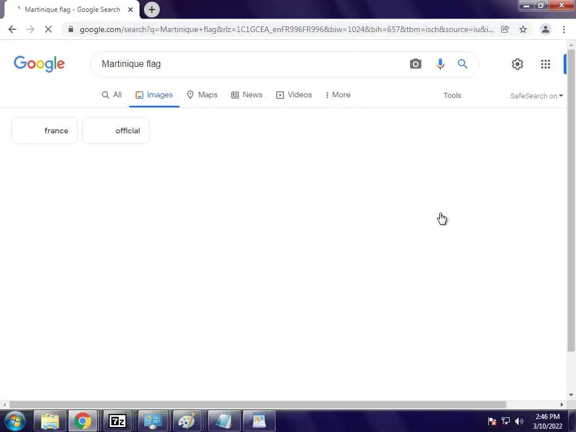Viewport: 576px width, 432px height.
Task: Open the Videos results tab
Action: 294,94
